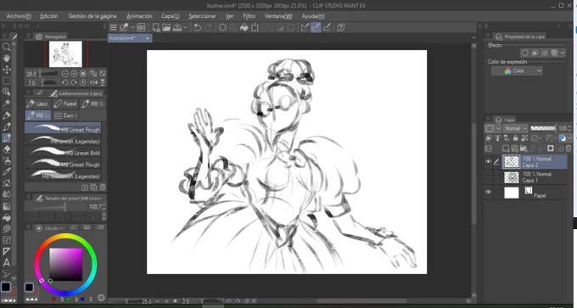
Task: Select the Move layer arrows tool
Action: 6,70
